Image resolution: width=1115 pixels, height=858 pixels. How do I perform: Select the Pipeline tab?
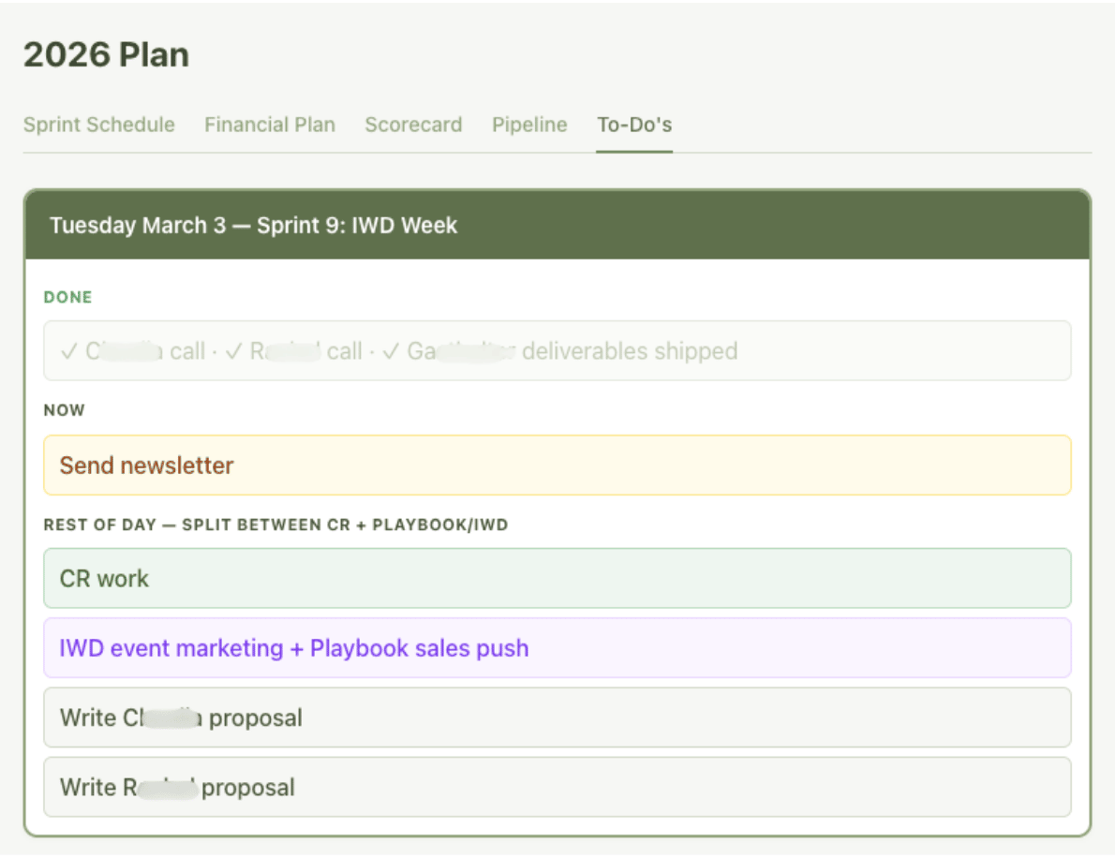click(529, 125)
